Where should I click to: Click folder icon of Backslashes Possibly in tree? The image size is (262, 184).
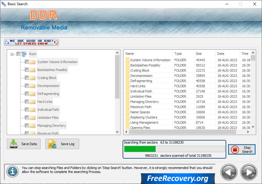[x=32, y=70]
